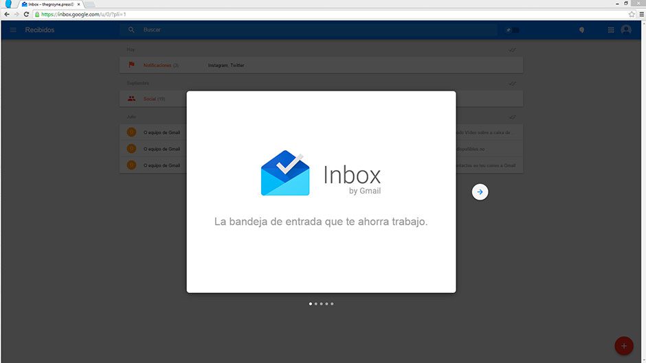Click the red compose plus button

click(624, 346)
